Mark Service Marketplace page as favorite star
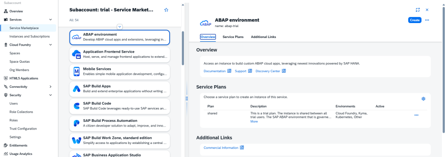This screenshot has height=157, width=445. 166,10
